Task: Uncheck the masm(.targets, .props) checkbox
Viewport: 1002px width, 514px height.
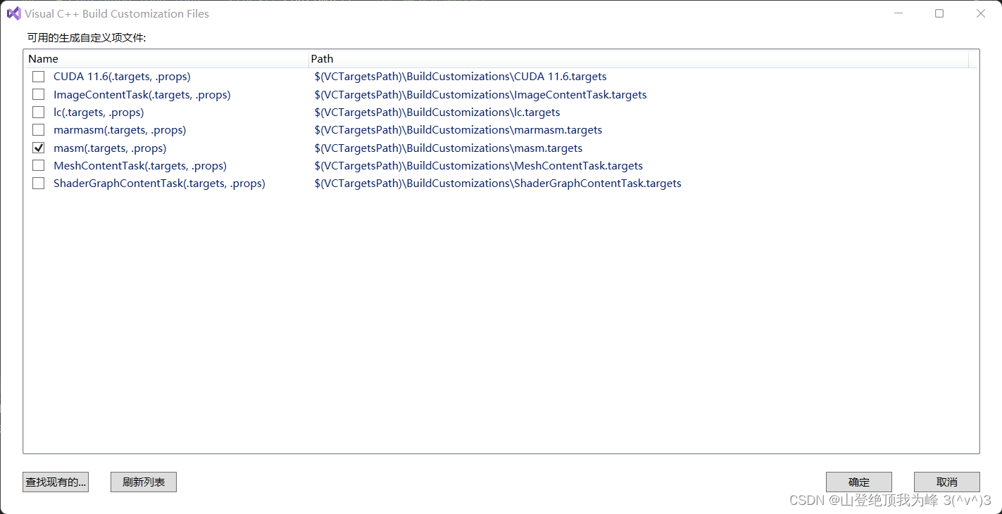Action: pyautogui.click(x=39, y=148)
